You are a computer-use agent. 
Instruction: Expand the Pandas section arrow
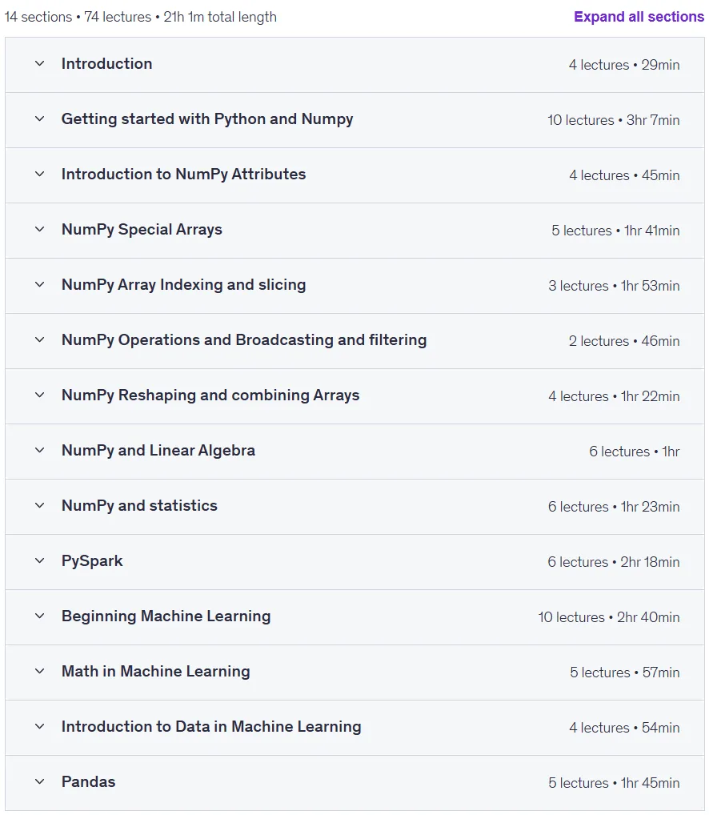[x=39, y=781]
